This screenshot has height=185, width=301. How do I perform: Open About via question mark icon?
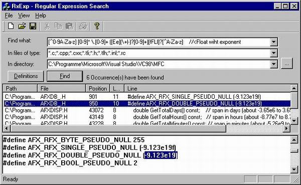(97, 26)
